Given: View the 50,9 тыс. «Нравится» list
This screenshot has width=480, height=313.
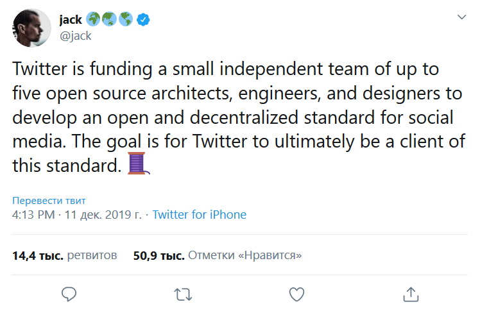Looking at the screenshot, I should click(218, 255).
